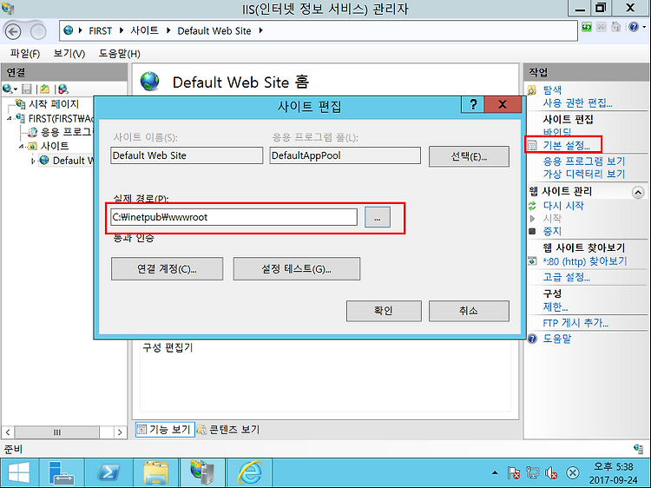Open the help icon in top toolbar

point(633,28)
